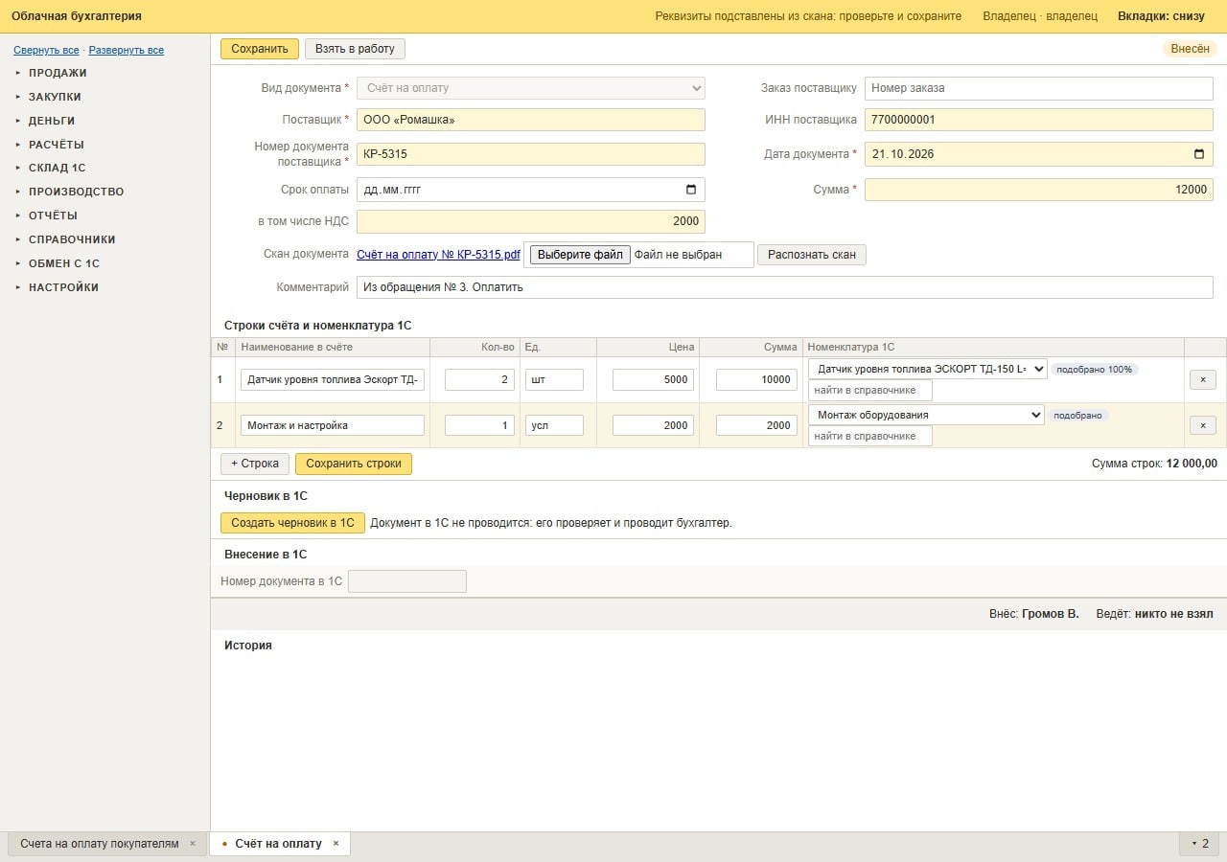This screenshot has width=1227, height=862.
Task: Click the Комментарий text field
Action: coord(785,287)
